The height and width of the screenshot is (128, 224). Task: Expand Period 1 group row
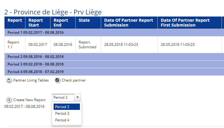[x=35, y=32]
